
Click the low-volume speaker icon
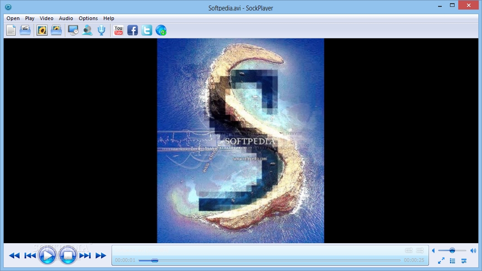(x=434, y=251)
